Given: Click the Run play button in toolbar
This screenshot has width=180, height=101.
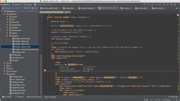Looking at the screenshot, I should [149, 5].
